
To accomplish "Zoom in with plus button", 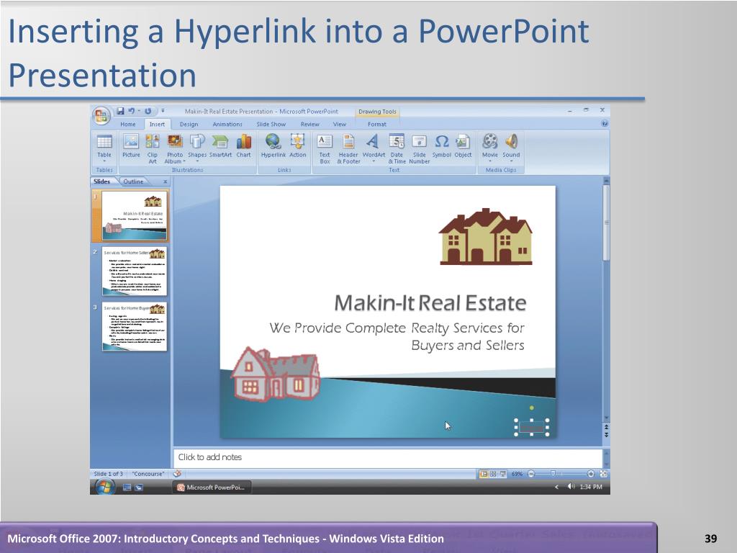I will click(x=591, y=474).
